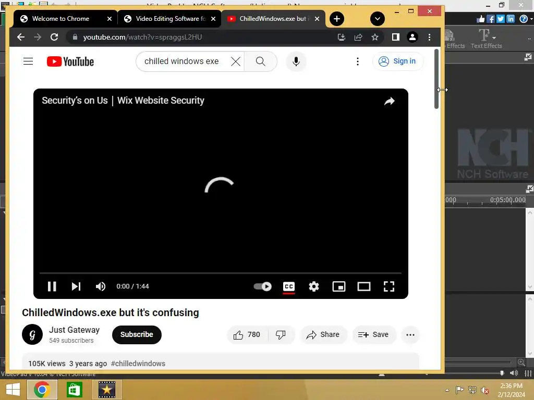Reload the YouTube page

point(54,37)
